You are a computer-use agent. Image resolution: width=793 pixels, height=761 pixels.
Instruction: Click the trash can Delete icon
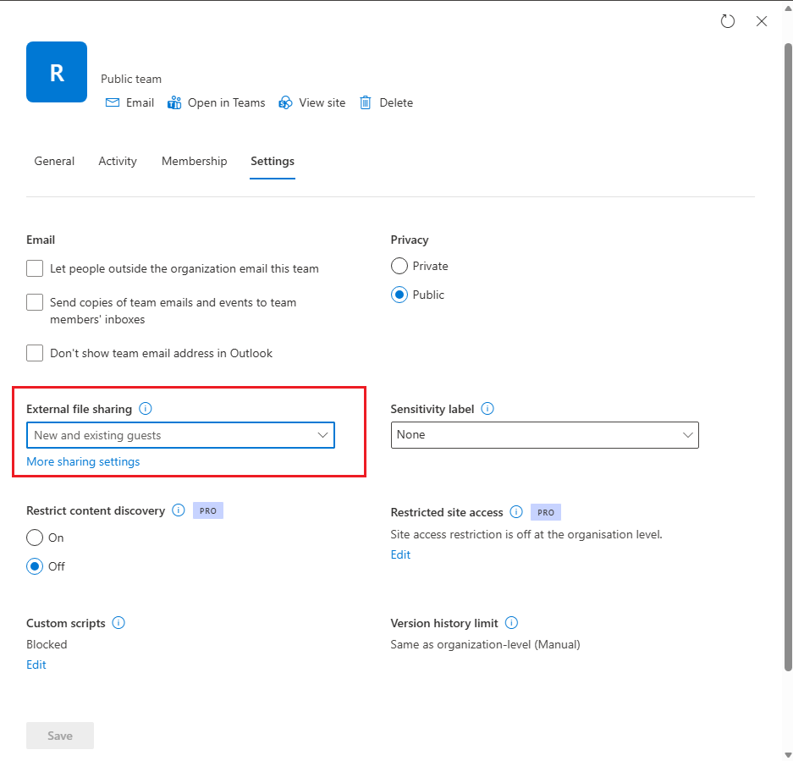click(x=365, y=102)
